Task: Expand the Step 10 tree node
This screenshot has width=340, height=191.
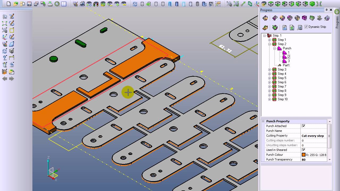Action: 269,99
